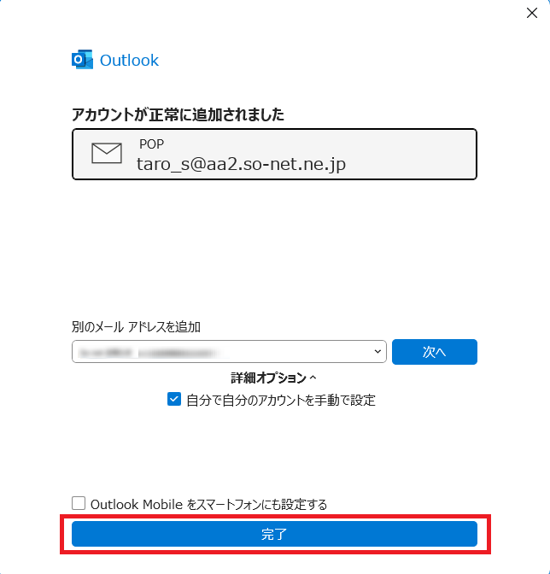
Task: Click the 完了 button
Action: pos(274,534)
